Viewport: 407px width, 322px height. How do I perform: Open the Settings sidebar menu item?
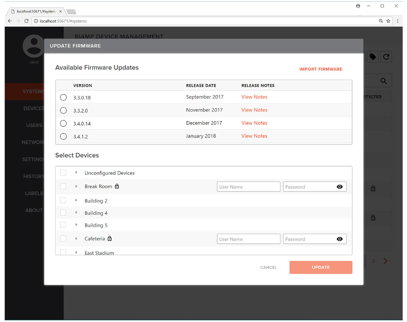pos(33,159)
